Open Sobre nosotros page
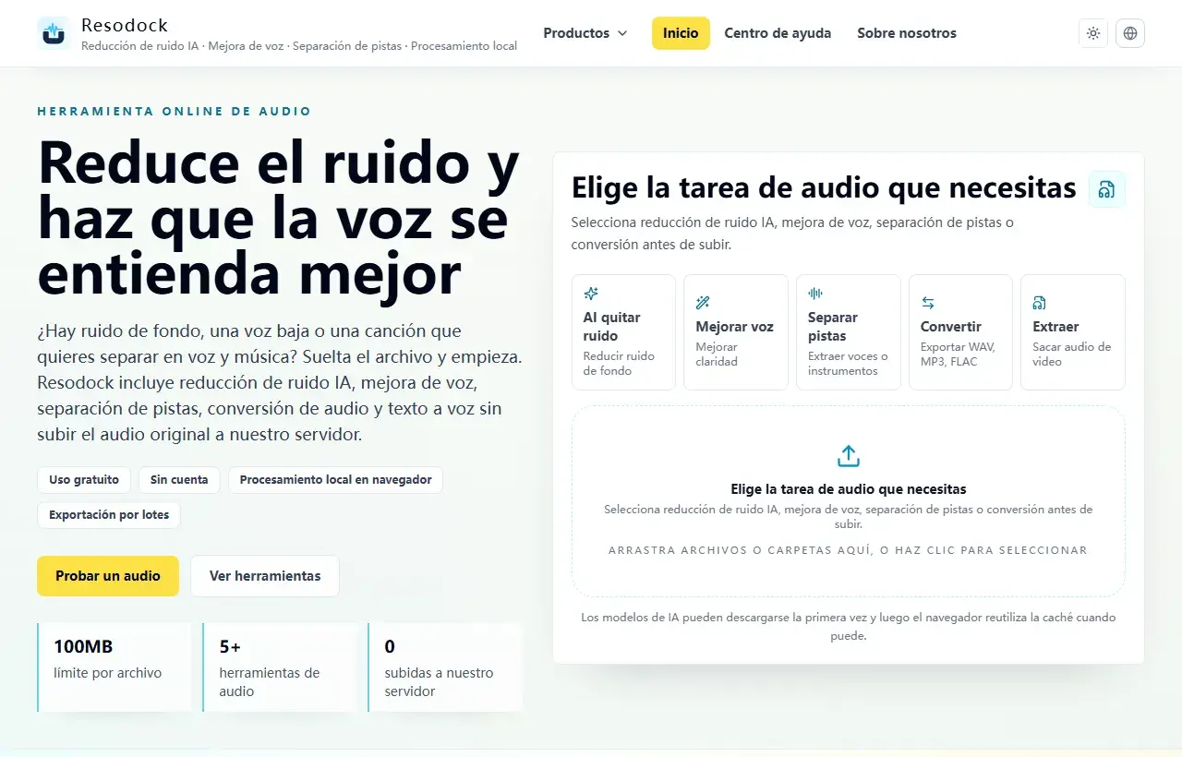 coord(907,33)
